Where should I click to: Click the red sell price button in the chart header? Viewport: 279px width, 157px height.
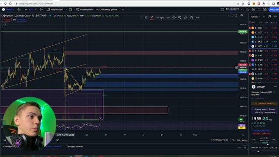7,20
